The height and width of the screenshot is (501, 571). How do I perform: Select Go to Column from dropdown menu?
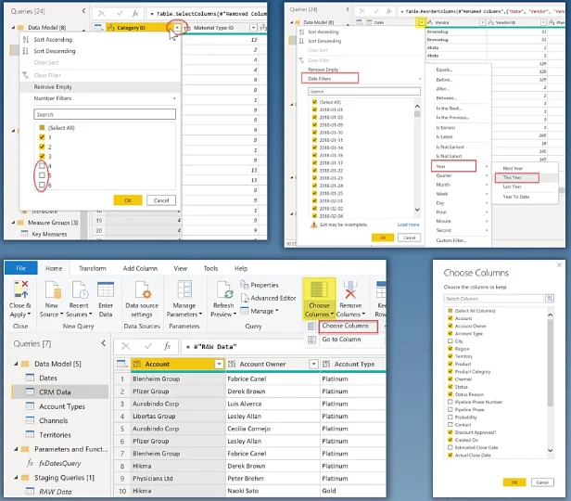[341, 340]
